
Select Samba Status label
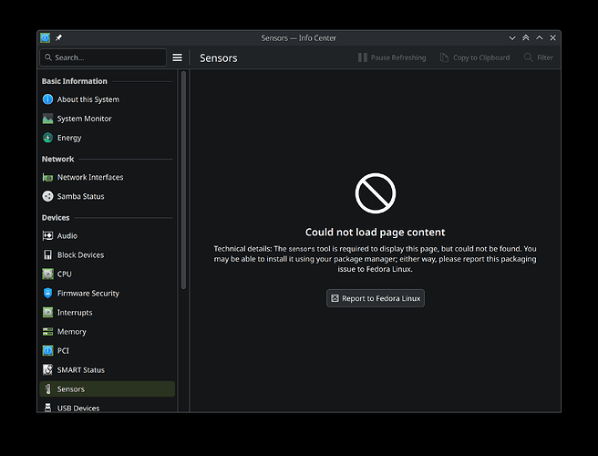(81, 196)
